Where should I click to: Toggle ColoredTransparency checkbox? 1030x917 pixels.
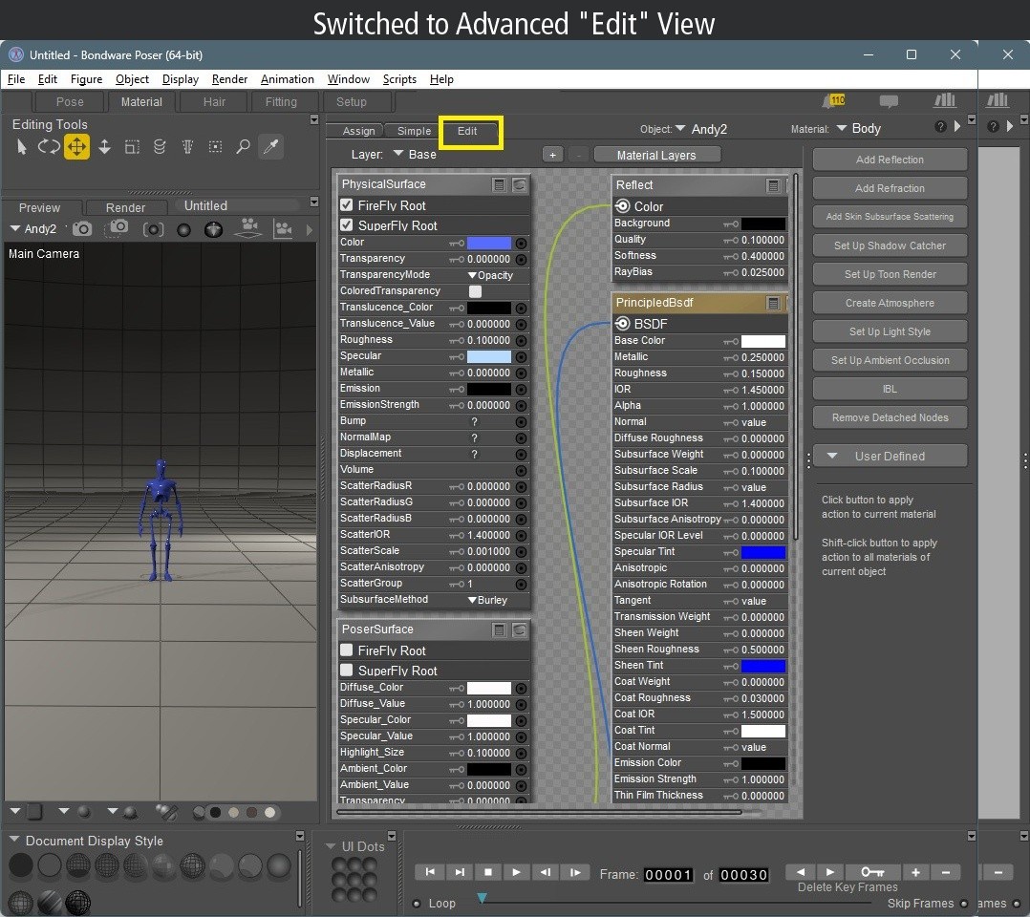(x=475, y=290)
